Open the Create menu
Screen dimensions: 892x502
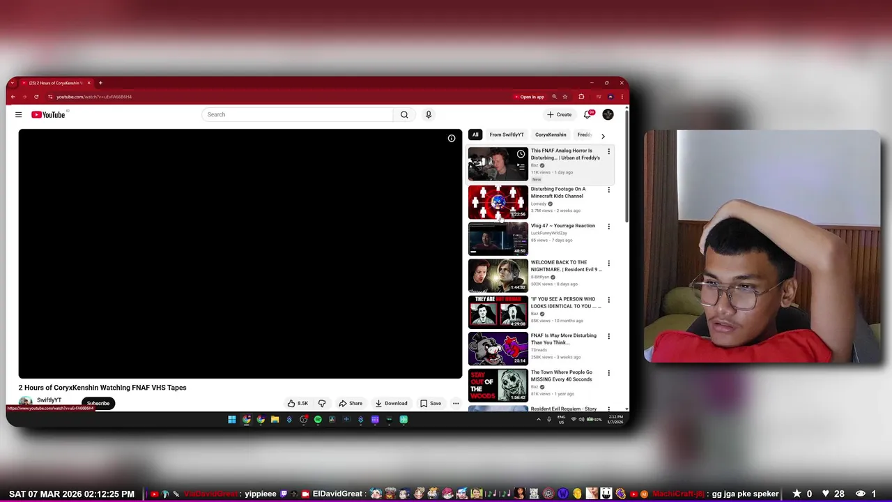560,114
